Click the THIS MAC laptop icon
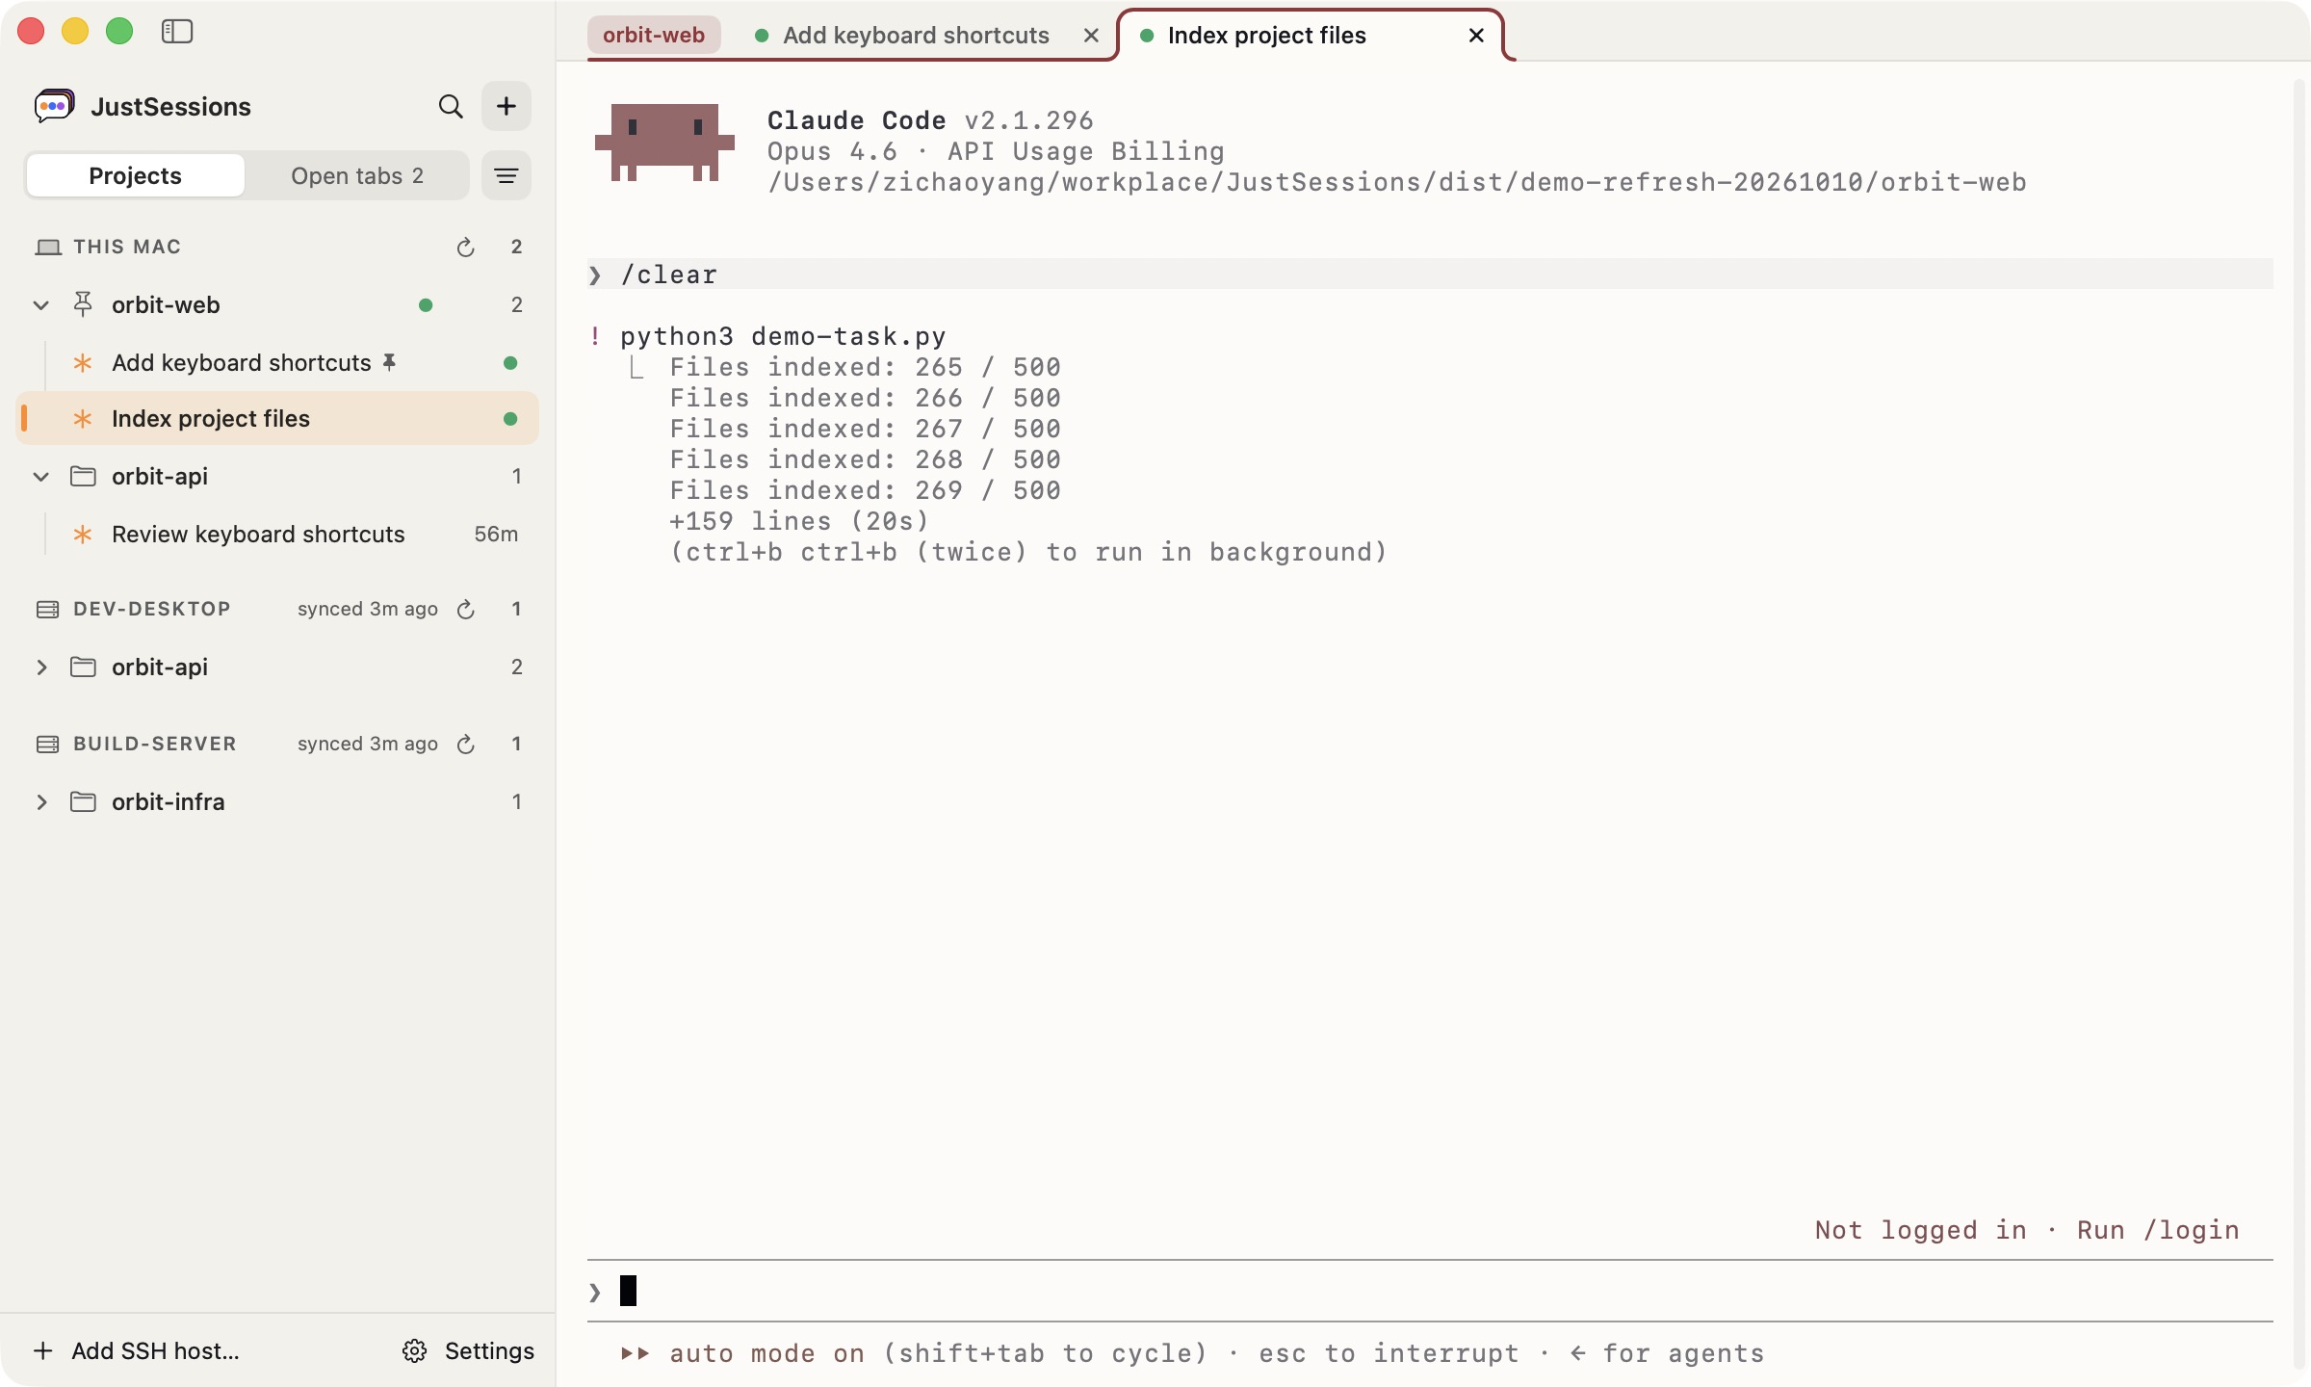This screenshot has height=1387, width=2311. point(48,248)
